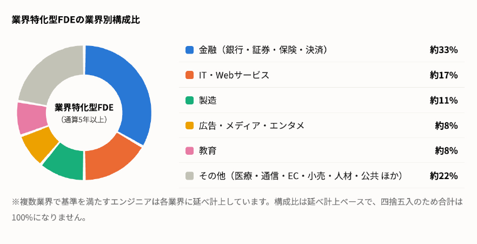Click the 約22% percentage value
Image resolution: width=477 pixels, height=244 pixels.
(444, 176)
